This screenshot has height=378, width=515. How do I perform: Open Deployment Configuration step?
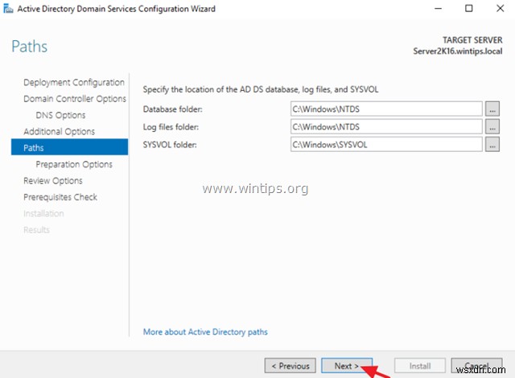tap(74, 82)
